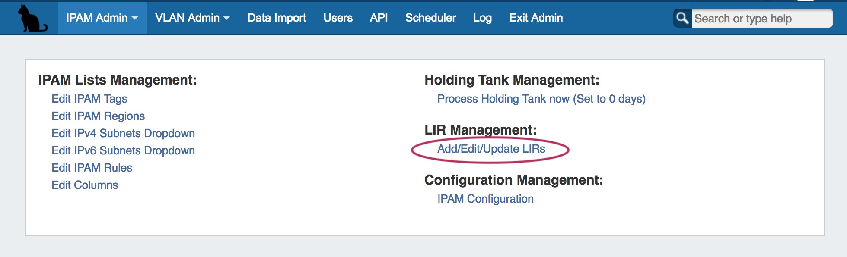Open the Scheduler page
847x257 pixels.
click(430, 18)
